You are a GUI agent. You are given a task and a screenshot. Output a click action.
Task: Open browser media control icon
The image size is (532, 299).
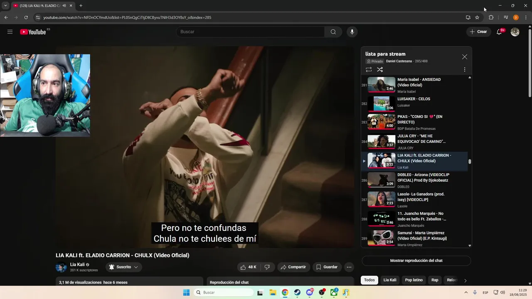506,17
